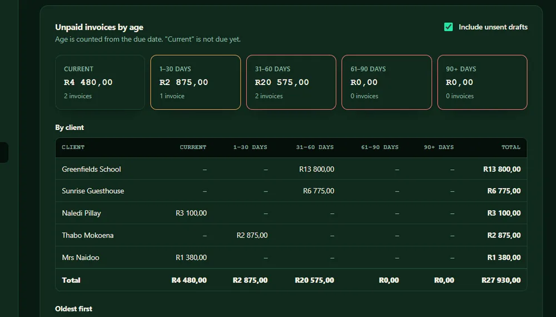Select the 90+ days aging card
This screenshot has width=556, height=317.
[482, 82]
